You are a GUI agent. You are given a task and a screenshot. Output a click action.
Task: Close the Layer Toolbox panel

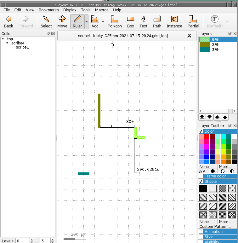click(235, 126)
